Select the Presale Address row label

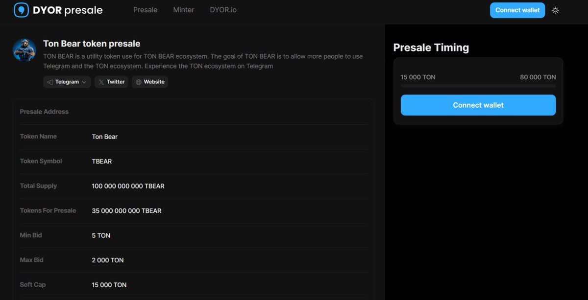click(x=44, y=112)
